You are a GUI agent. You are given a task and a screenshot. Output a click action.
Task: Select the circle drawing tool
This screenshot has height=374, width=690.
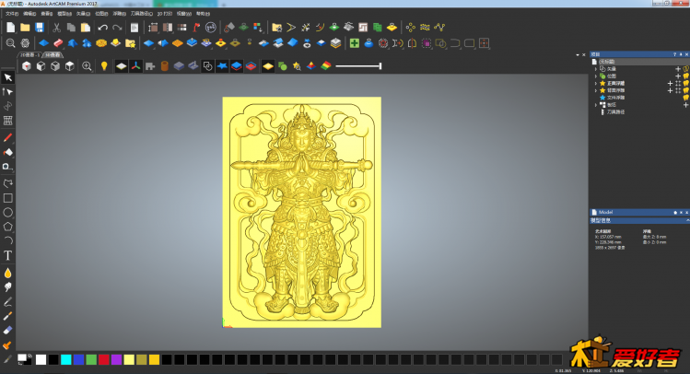click(x=8, y=213)
